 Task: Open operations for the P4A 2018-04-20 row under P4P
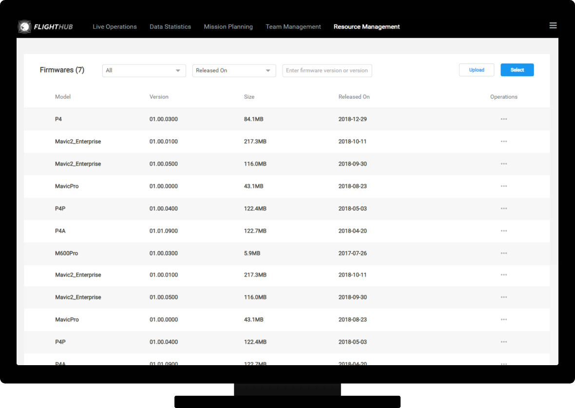503,231
